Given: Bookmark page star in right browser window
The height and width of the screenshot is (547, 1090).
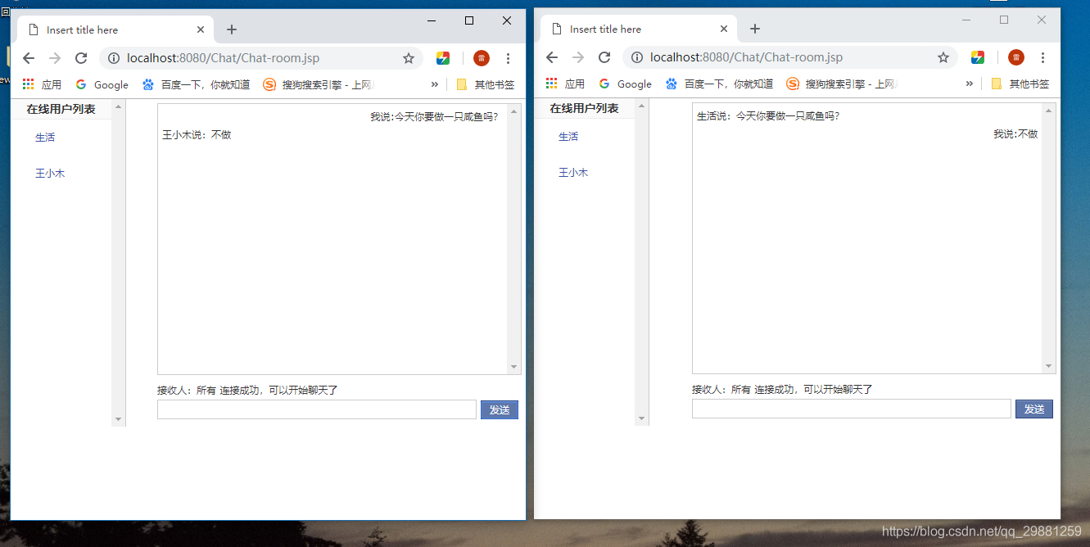Looking at the screenshot, I should click(x=943, y=57).
